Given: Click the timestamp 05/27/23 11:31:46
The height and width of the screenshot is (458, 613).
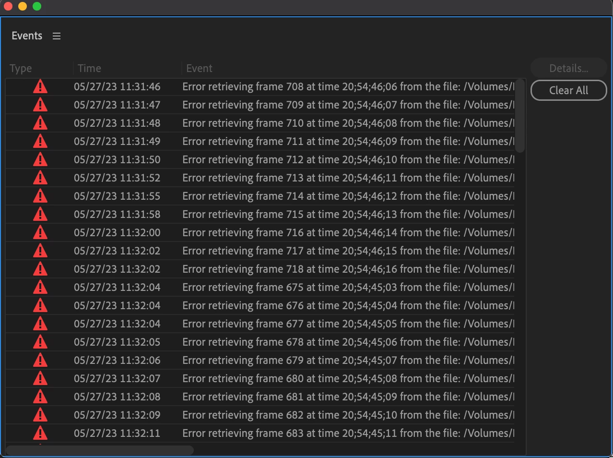Looking at the screenshot, I should 117,87.
